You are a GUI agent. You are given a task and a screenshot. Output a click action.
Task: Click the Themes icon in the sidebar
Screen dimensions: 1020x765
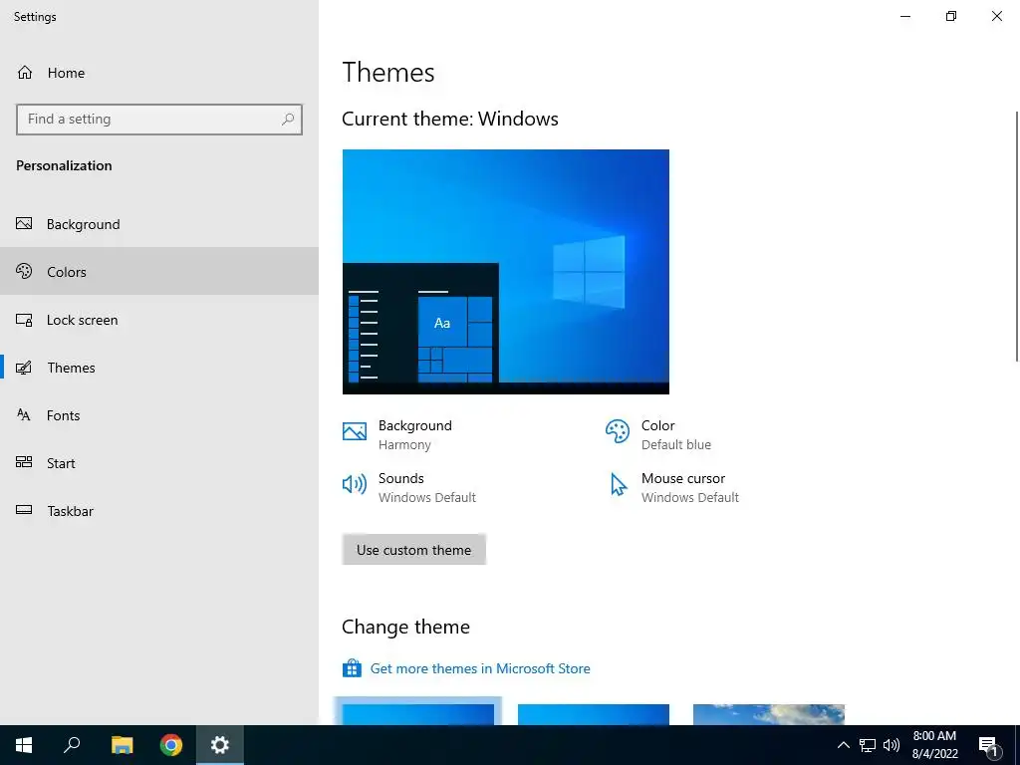coord(24,368)
